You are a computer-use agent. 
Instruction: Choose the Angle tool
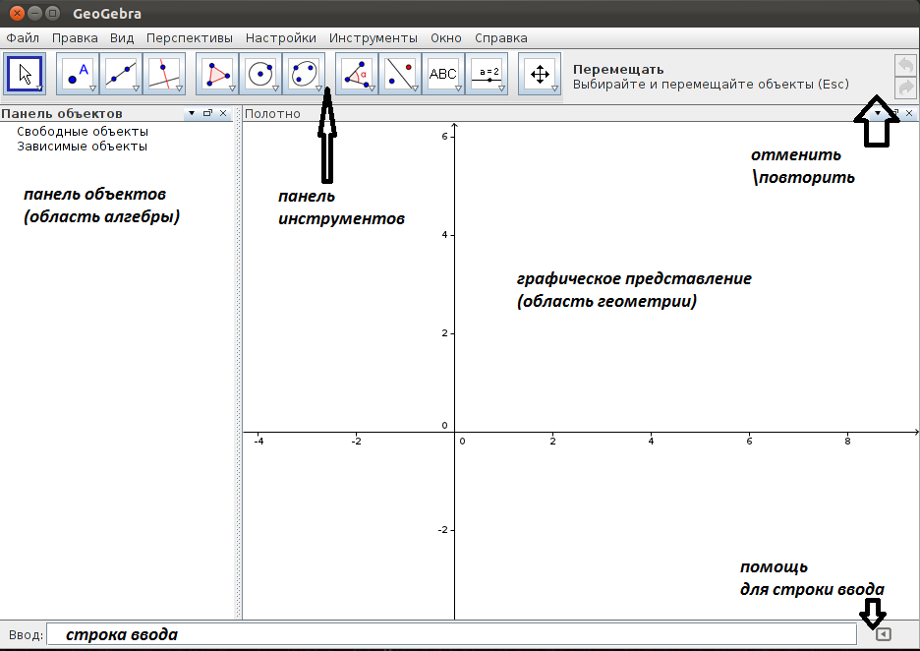coord(356,74)
